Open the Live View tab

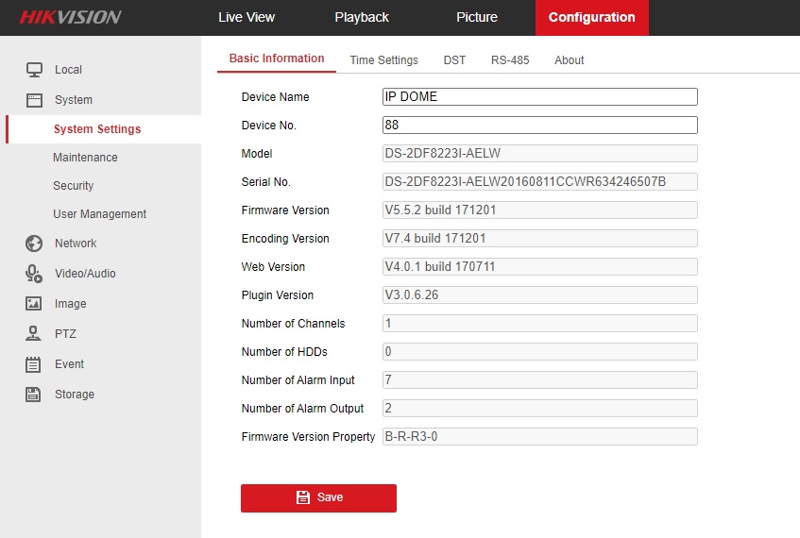click(247, 17)
